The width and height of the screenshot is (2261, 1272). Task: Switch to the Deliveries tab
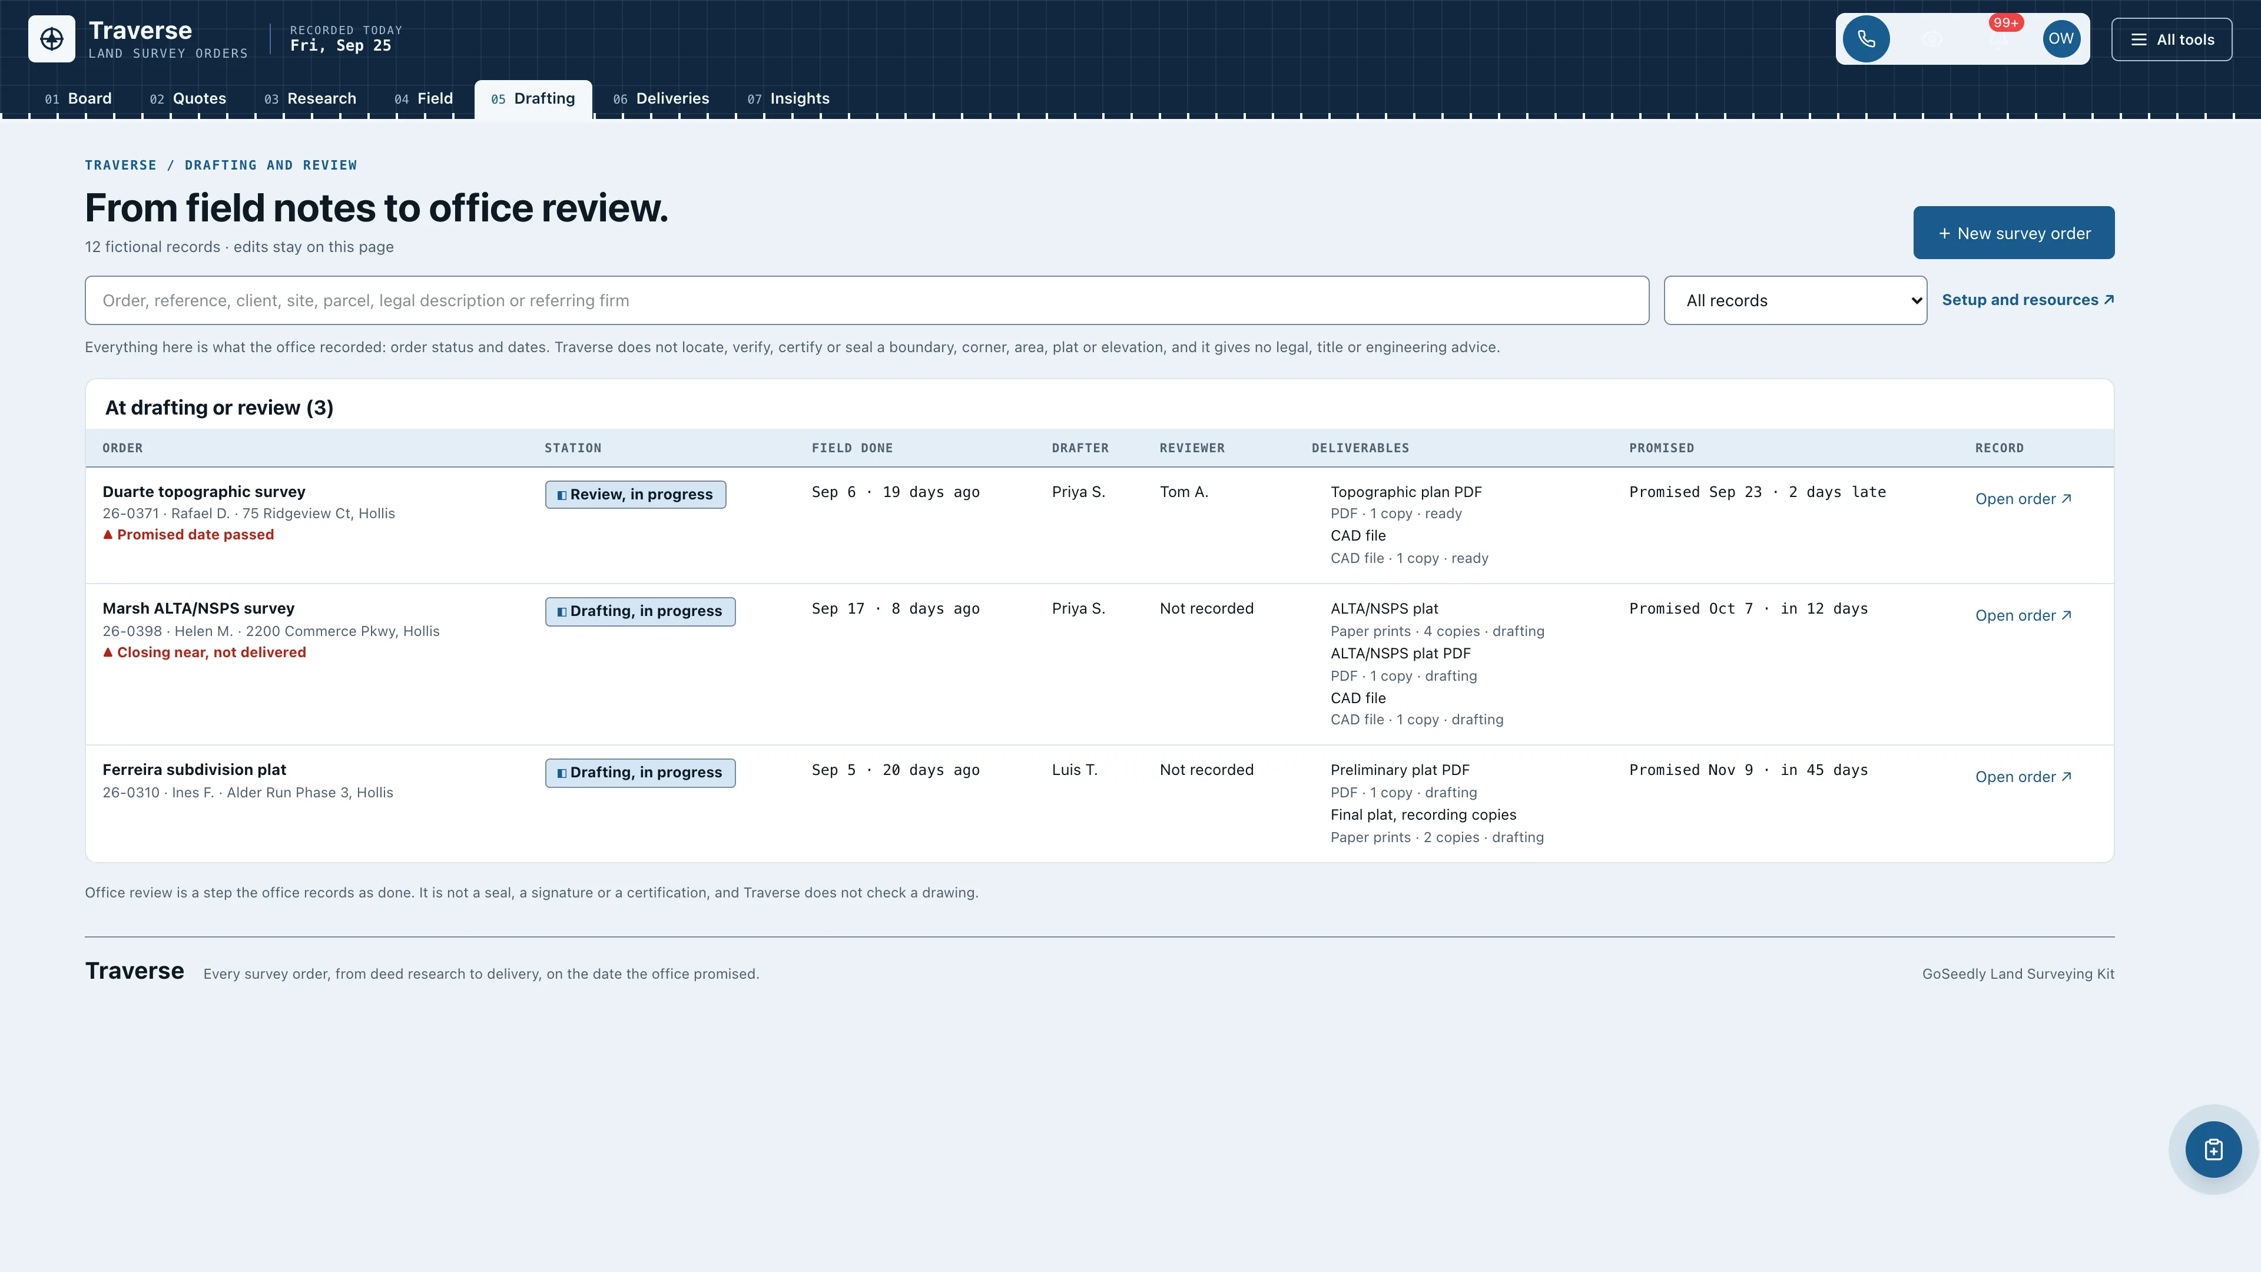660,98
